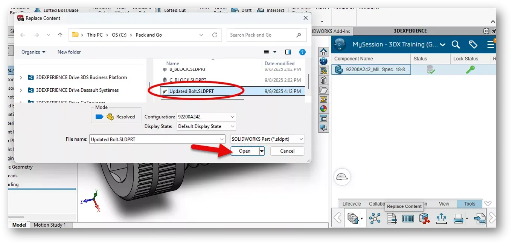The width and height of the screenshot is (512, 244).
Task: Click the barcode icon in Tools toolbar
Action: click(x=408, y=218)
